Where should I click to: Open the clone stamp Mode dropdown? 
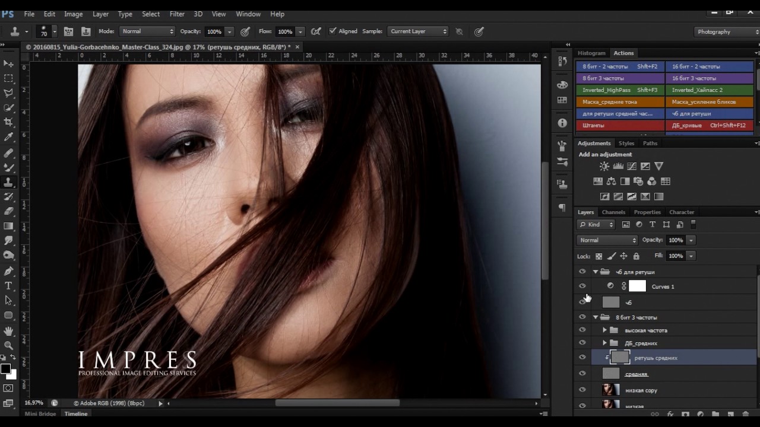(147, 31)
